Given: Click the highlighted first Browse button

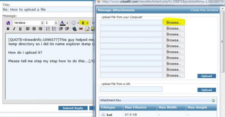Looking at the screenshot, I should click(174, 23).
